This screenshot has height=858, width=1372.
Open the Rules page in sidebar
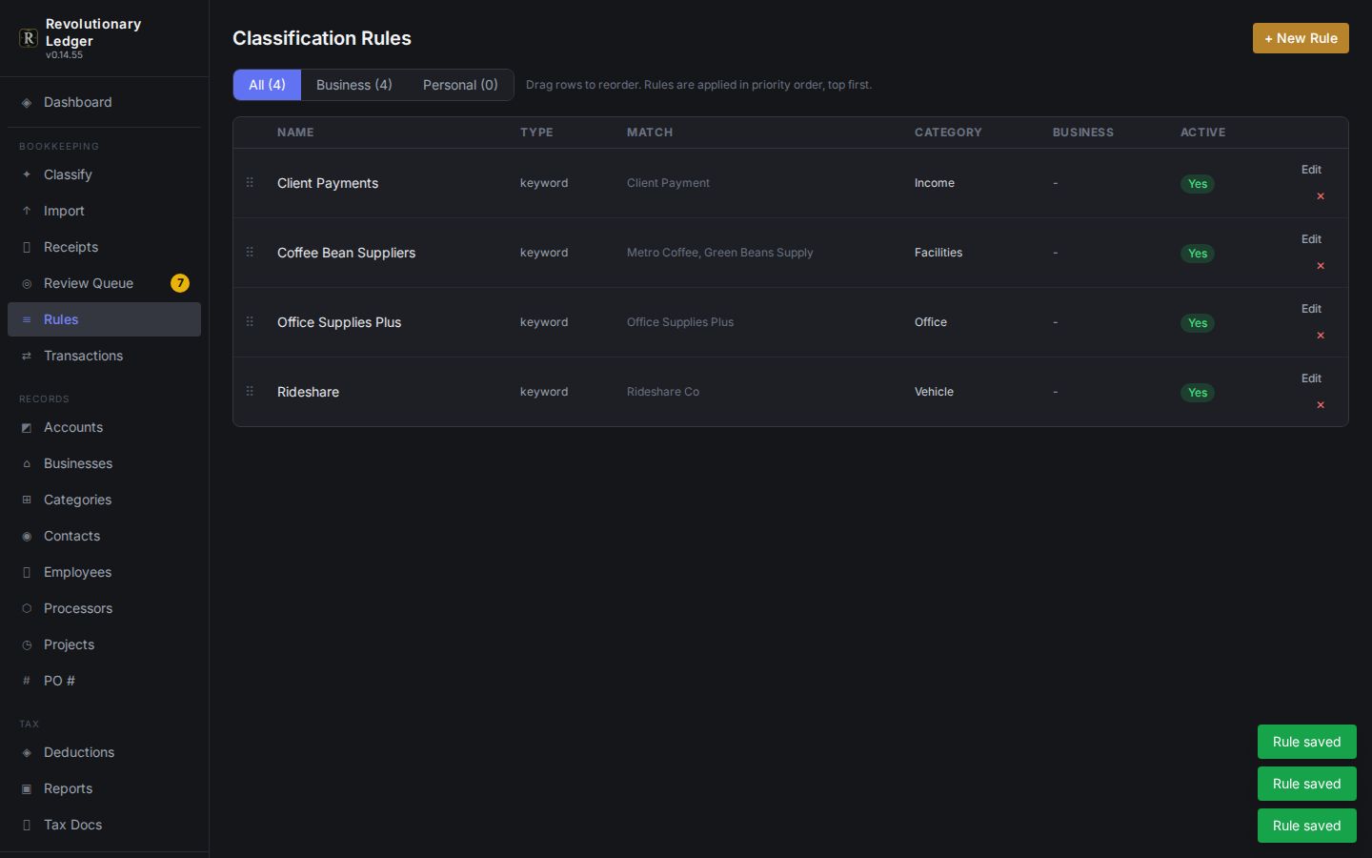(x=104, y=319)
